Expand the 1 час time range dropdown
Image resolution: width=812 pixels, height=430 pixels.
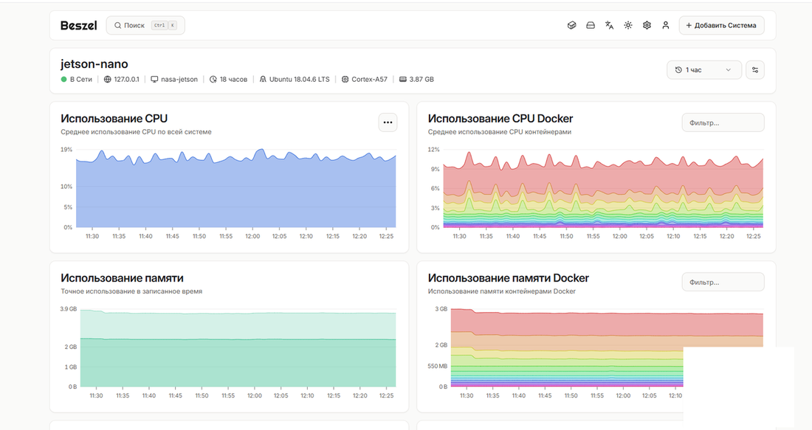coord(703,70)
